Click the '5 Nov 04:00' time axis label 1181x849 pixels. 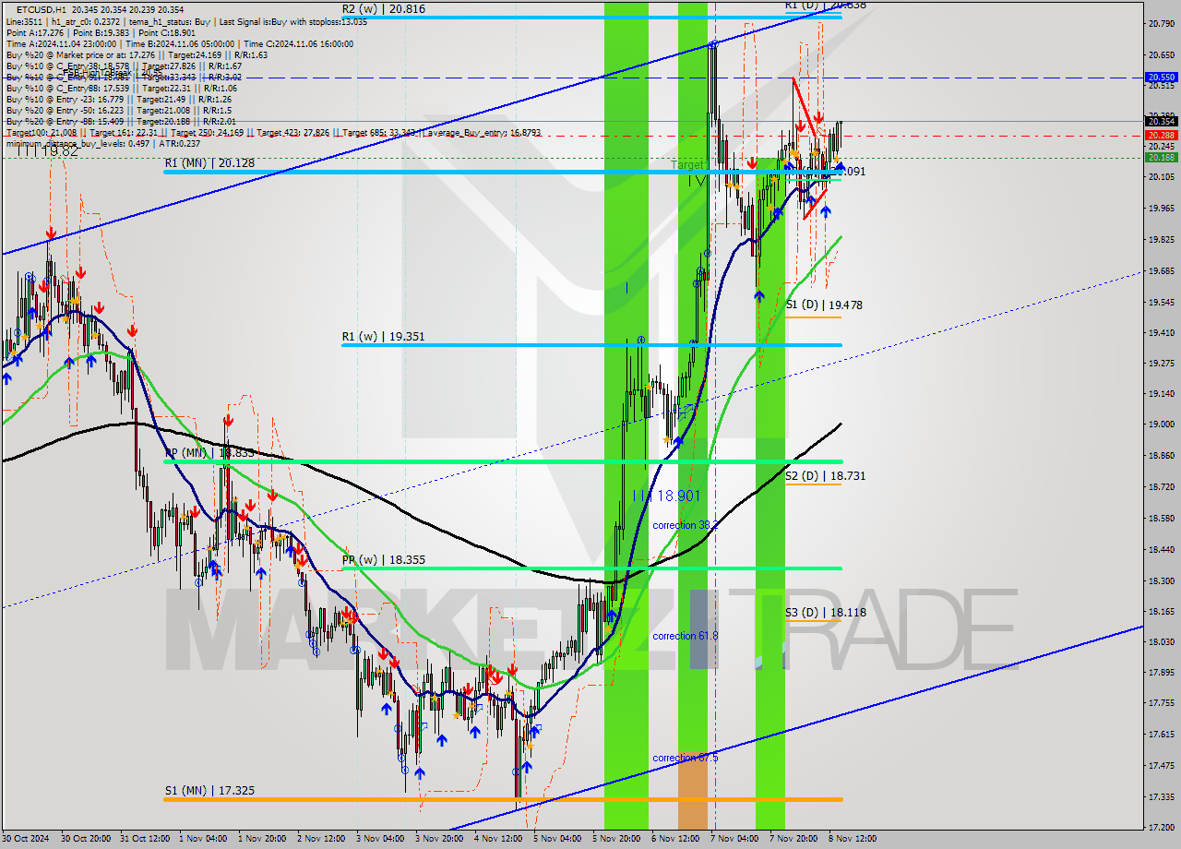[556, 839]
